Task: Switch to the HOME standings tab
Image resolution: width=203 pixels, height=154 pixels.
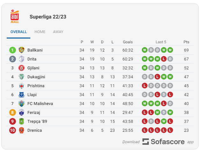Action: point(40,32)
